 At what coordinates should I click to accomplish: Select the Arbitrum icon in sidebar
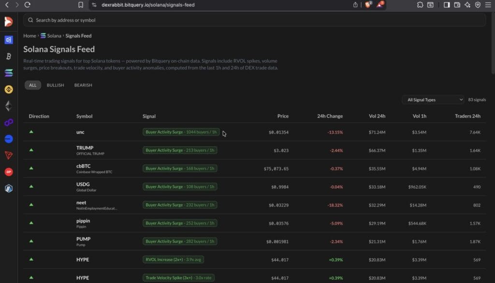coord(8,188)
